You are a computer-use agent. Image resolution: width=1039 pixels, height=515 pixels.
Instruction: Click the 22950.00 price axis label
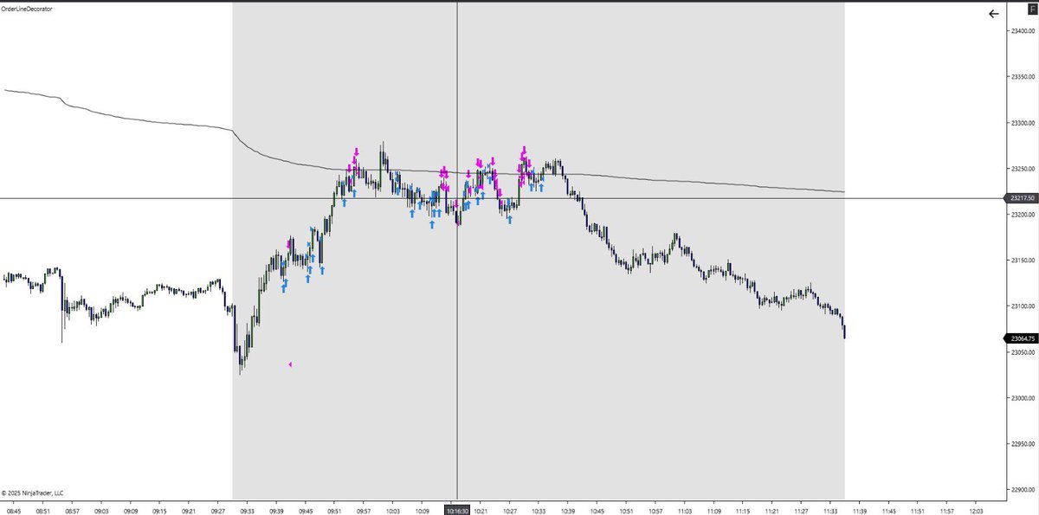click(1024, 445)
